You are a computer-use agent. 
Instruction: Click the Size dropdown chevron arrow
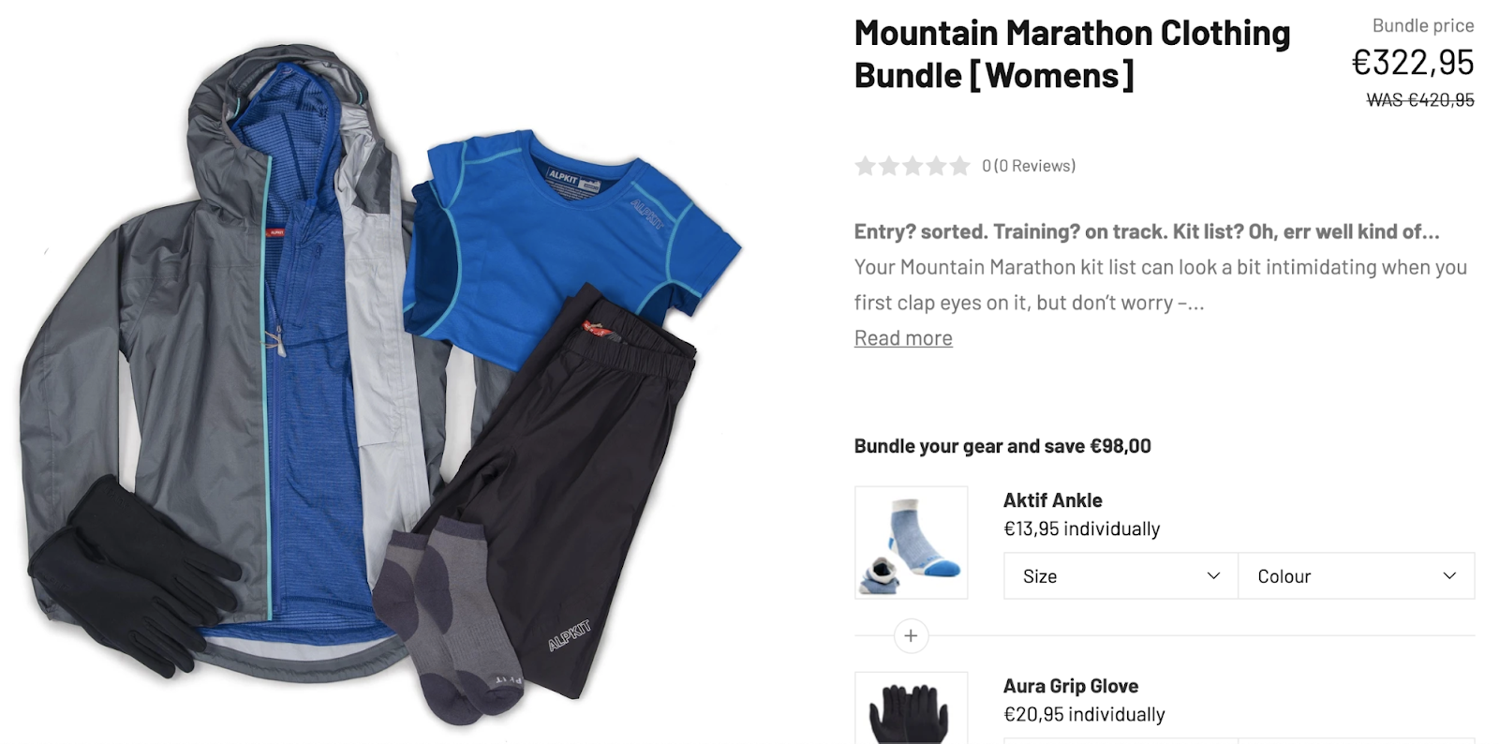click(1214, 576)
